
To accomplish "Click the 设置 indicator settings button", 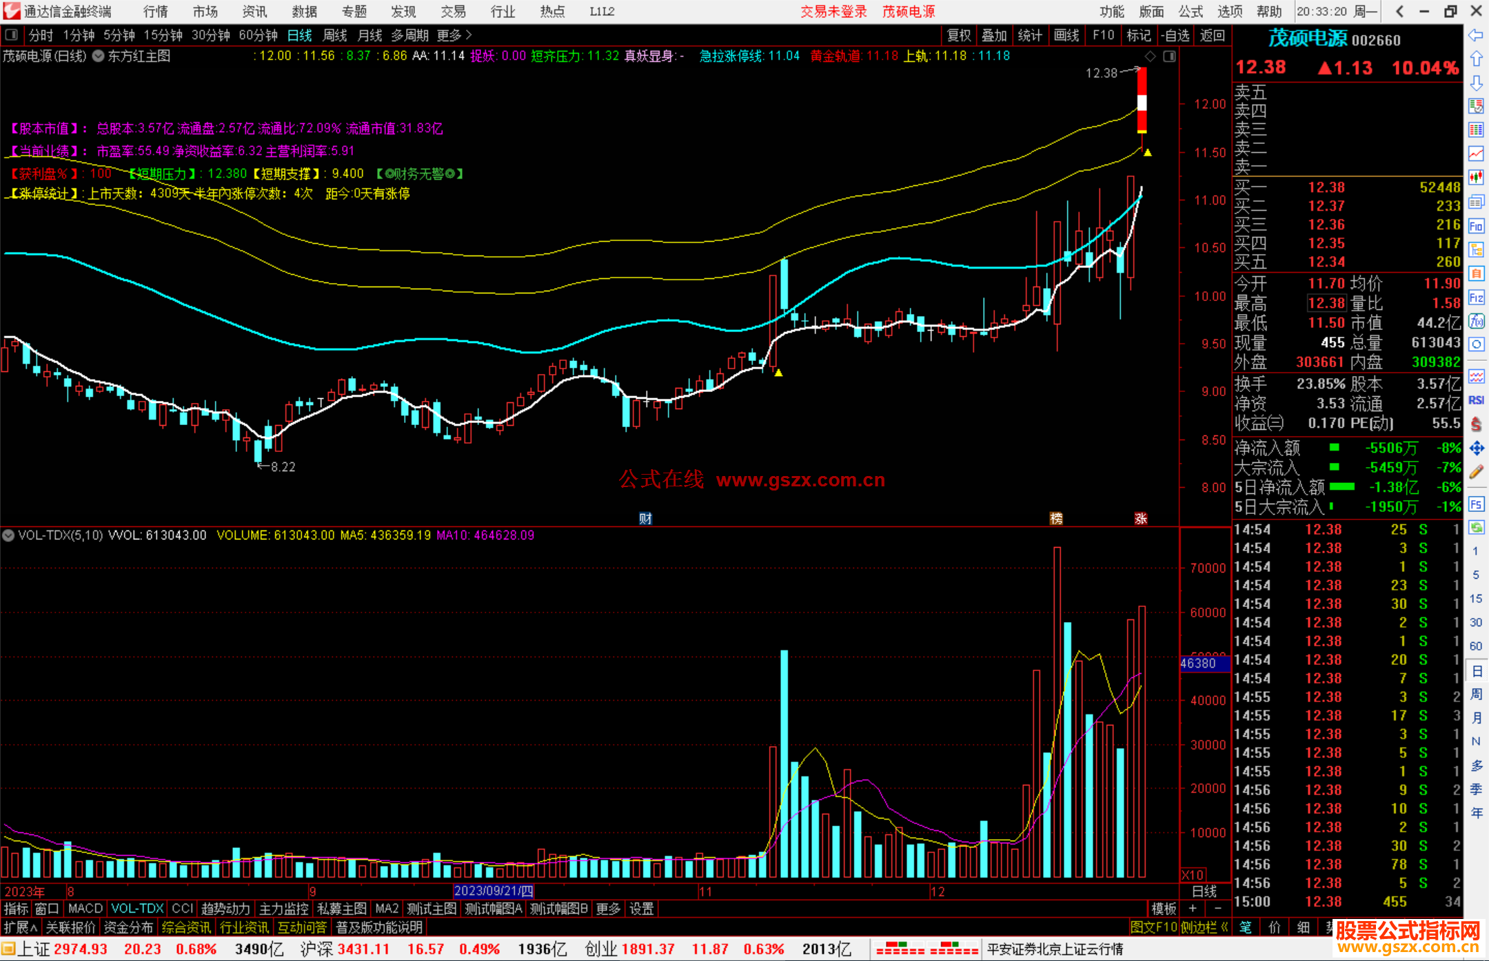I will tap(641, 909).
